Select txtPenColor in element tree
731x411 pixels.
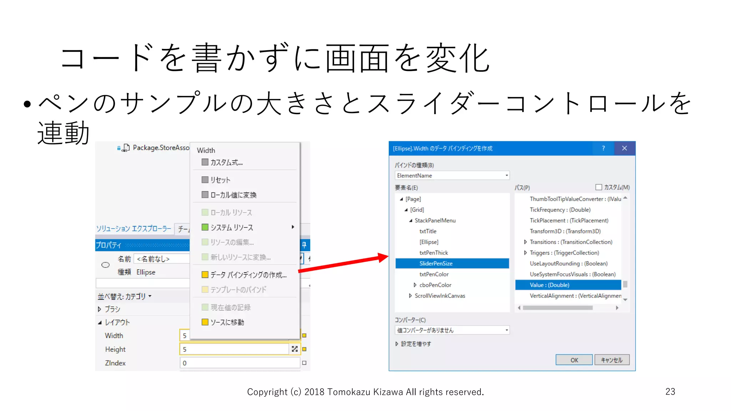coord(434,274)
